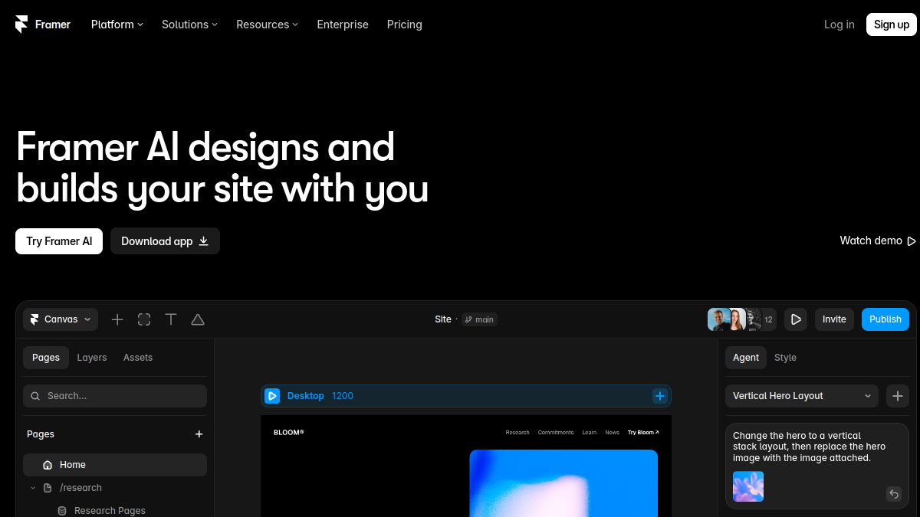
Task: Click plus icon beside Vertical Hero Layout
Action: (898, 396)
